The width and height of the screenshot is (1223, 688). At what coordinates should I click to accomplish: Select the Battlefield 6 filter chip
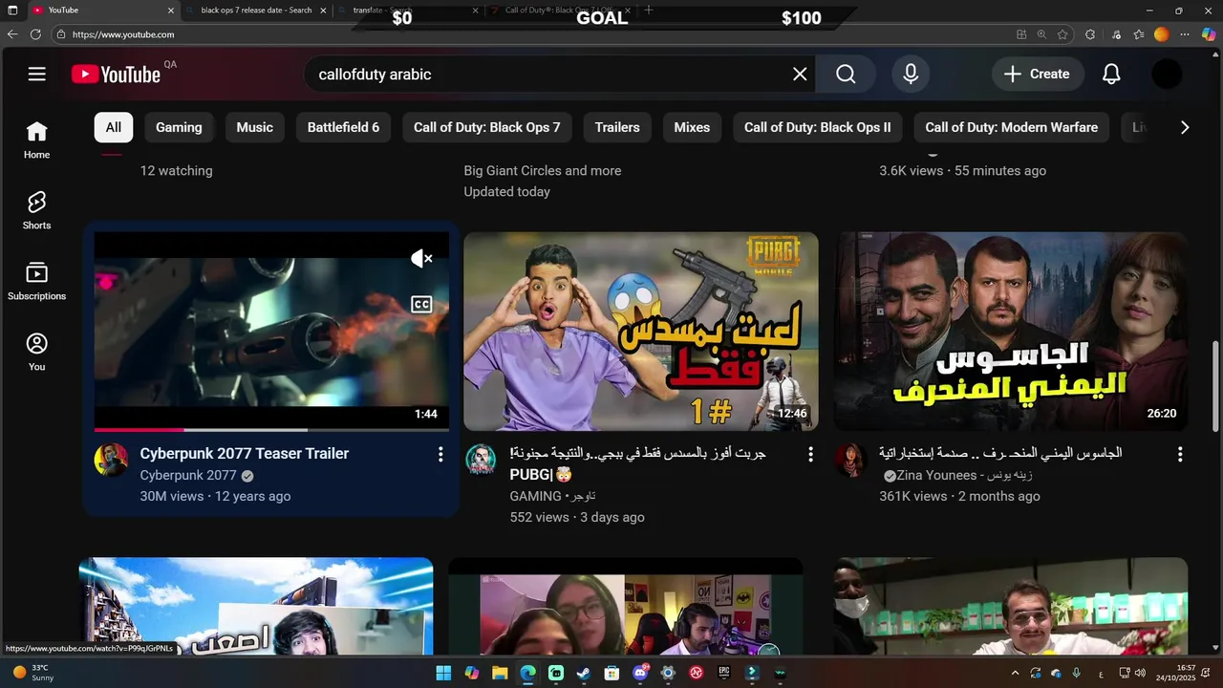[343, 127]
